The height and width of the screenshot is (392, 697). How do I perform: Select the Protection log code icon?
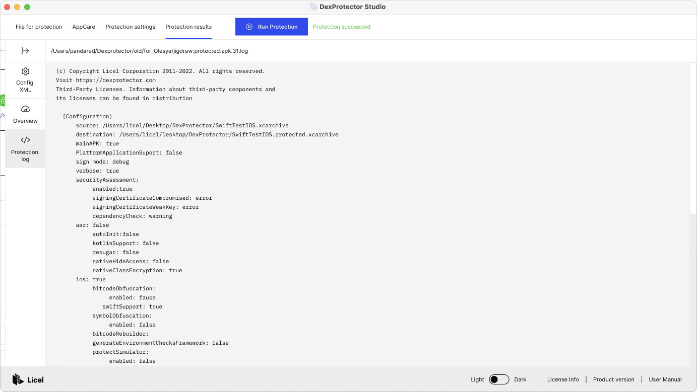(x=25, y=140)
